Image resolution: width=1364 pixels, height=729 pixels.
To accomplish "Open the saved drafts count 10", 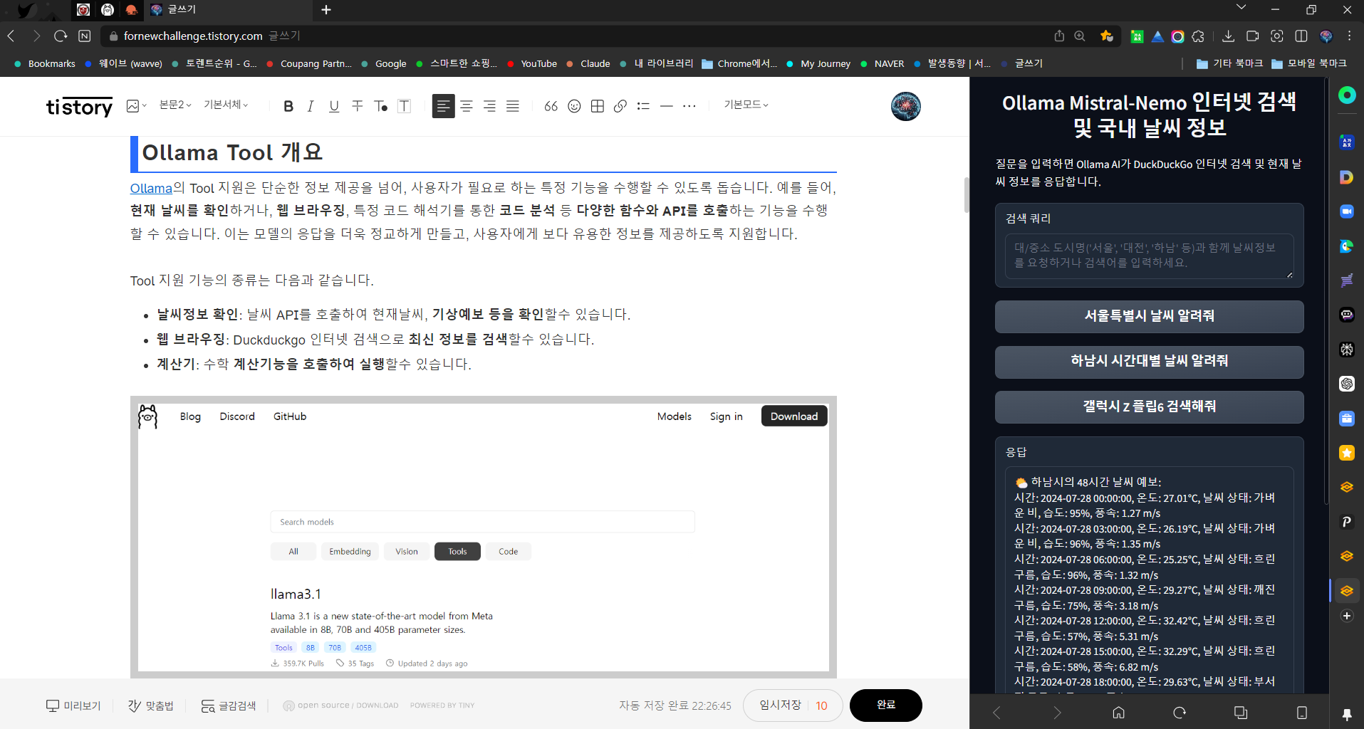I will [821, 706].
